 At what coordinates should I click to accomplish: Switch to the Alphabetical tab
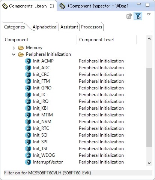click(x=45, y=27)
